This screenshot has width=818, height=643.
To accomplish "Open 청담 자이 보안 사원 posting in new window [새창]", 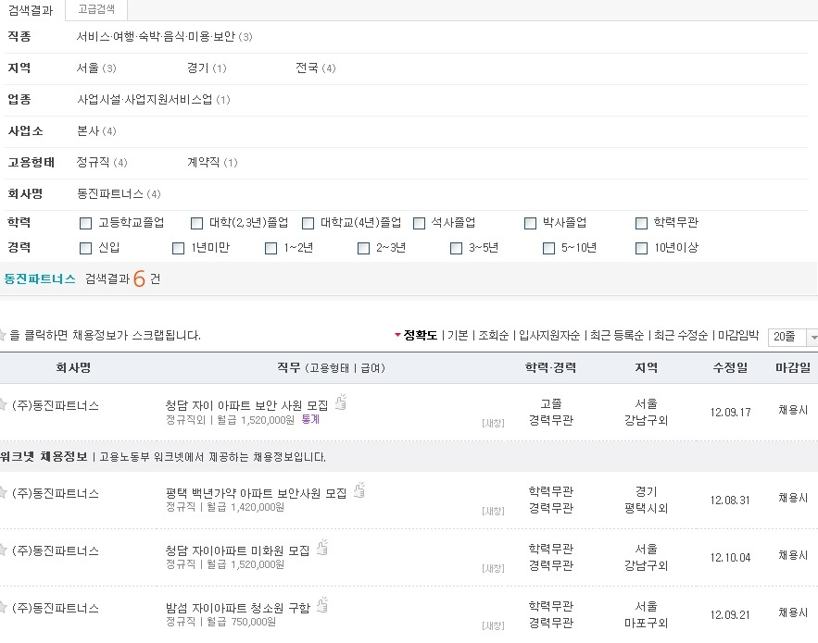I will click(x=493, y=423).
